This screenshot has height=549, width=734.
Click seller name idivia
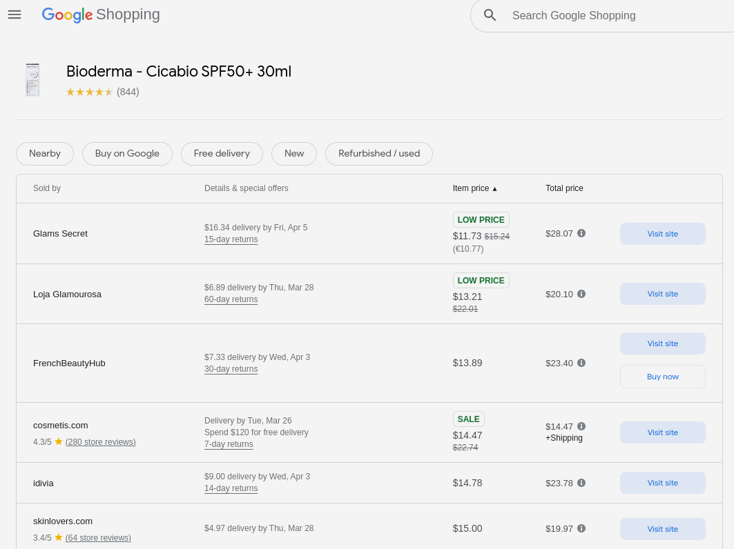pyautogui.click(x=44, y=483)
